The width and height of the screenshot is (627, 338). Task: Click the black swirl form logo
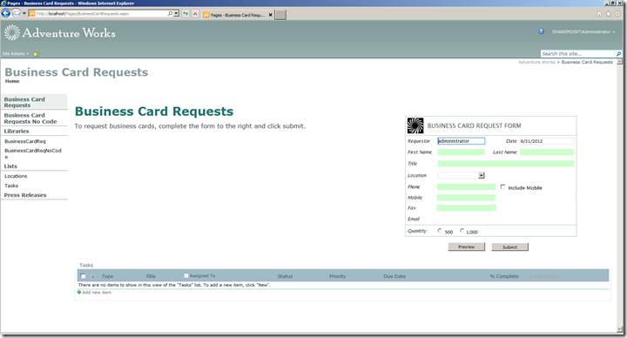click(x=415, y=125)
